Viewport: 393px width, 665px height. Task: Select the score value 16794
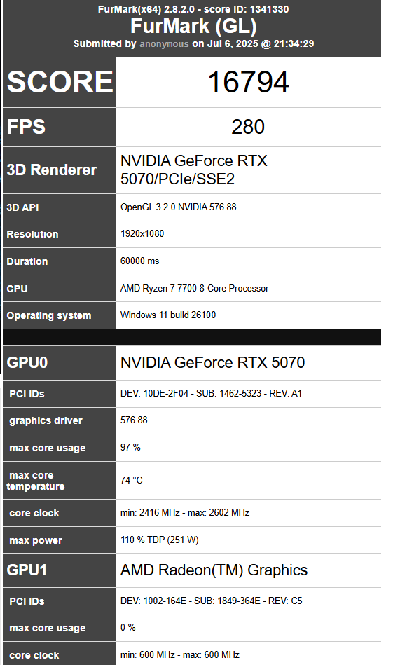pos(248,82)
